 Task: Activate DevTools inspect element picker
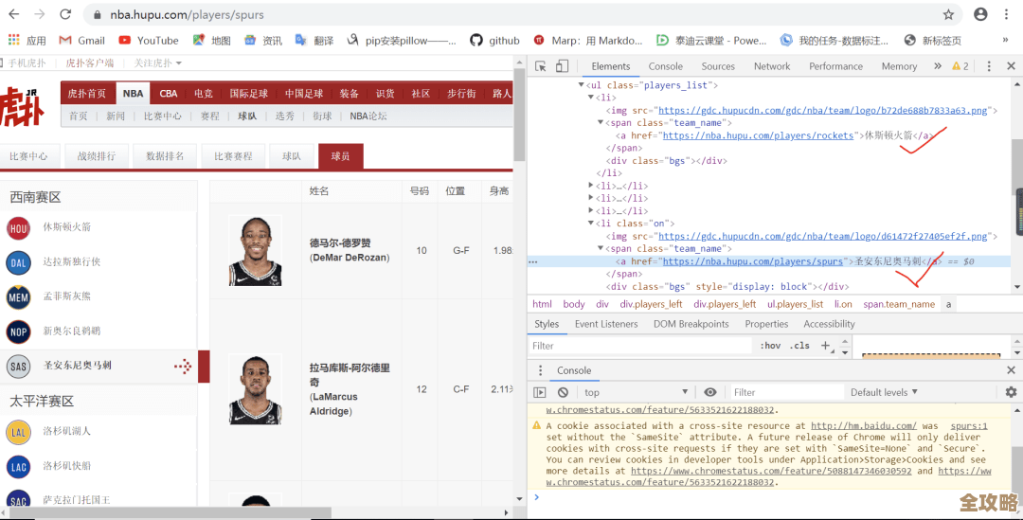(x=540, y=66)
